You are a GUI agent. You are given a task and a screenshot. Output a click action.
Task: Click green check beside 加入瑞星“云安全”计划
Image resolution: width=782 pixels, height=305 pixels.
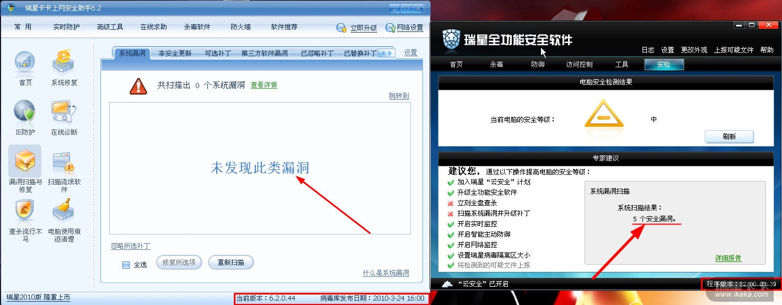(x=451, y=182)
